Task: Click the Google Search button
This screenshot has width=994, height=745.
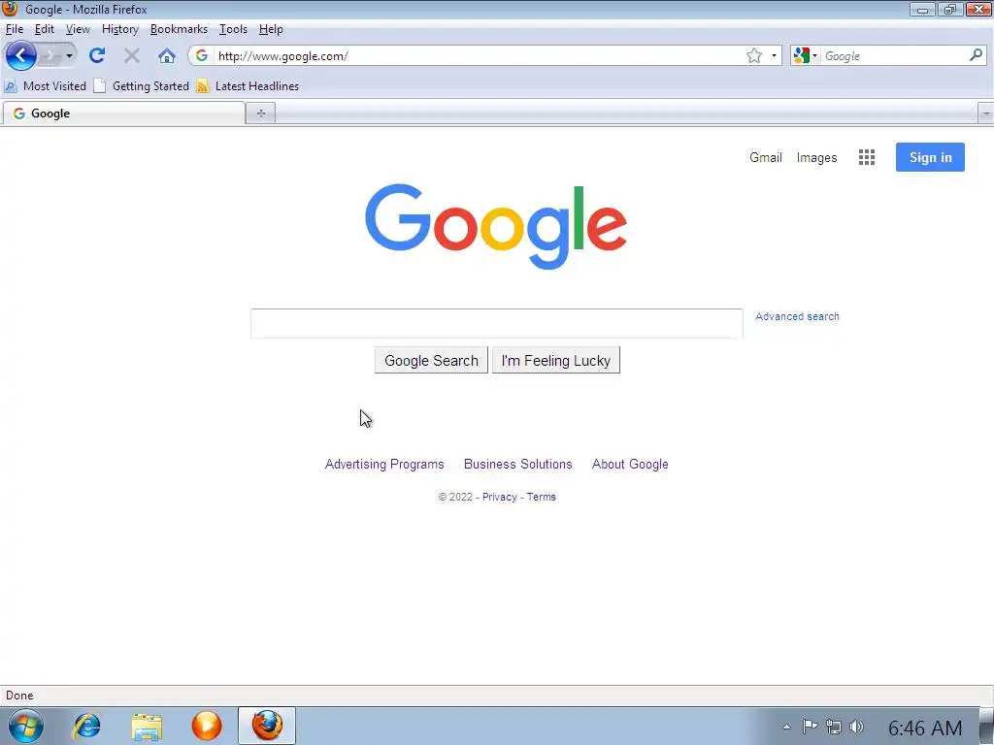Action: click(x=431, y=360)
